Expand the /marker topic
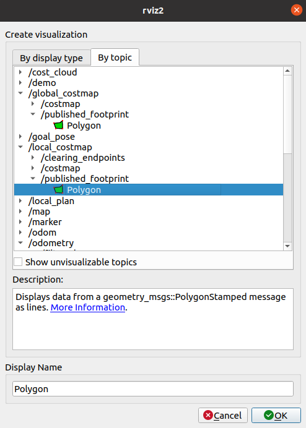This screenshot has height=428, width=306. pos(20,222)
